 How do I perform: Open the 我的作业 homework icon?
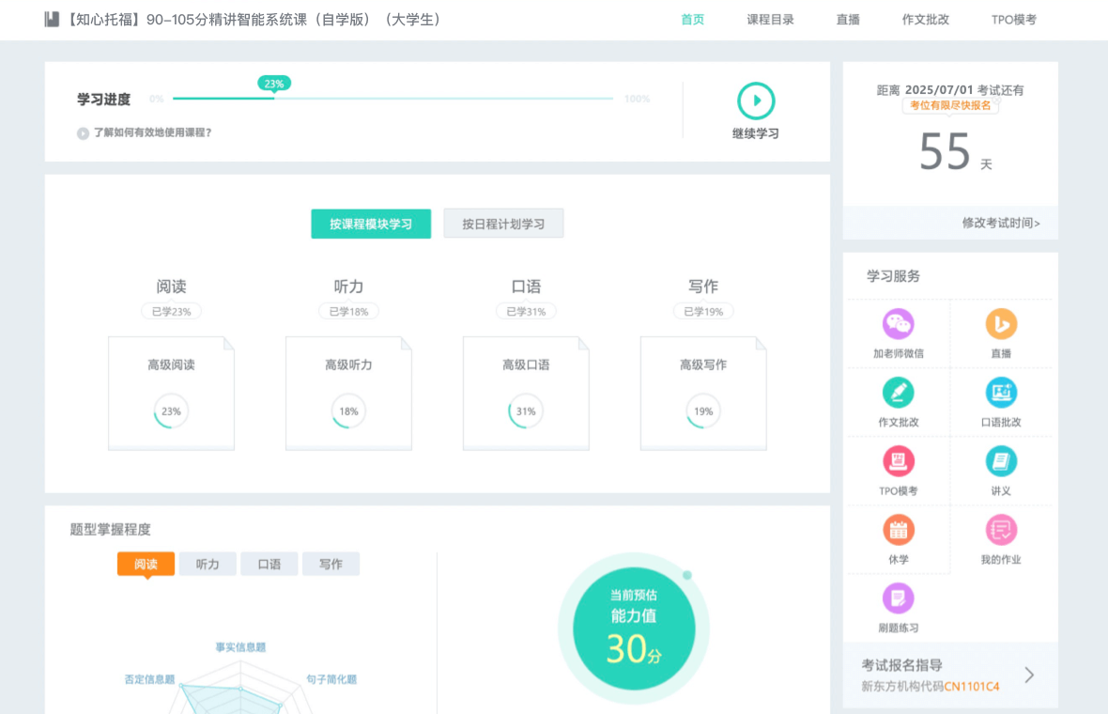pyautogui.click(x=1001, y=530)
